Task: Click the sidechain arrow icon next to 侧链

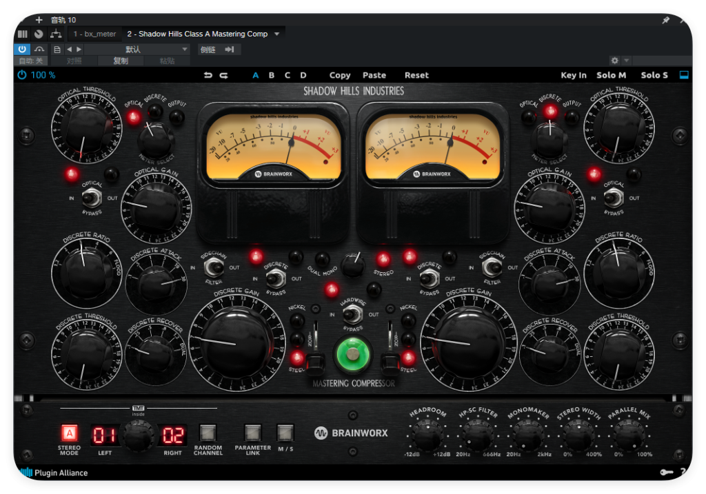Action: [x=230, y=50]
